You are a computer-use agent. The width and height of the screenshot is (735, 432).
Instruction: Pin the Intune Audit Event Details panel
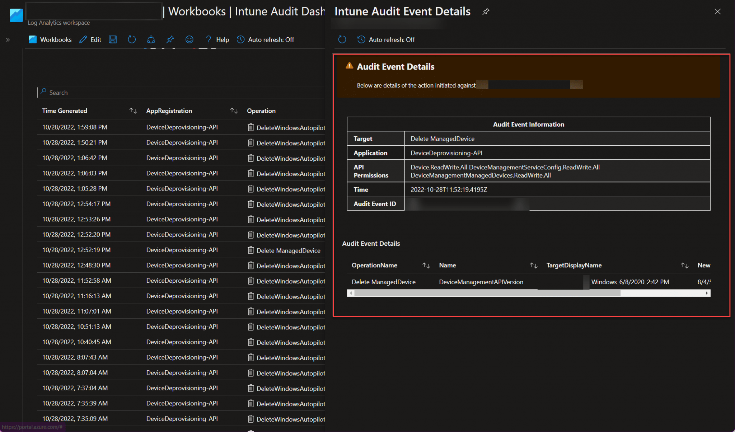pos(486,11)
